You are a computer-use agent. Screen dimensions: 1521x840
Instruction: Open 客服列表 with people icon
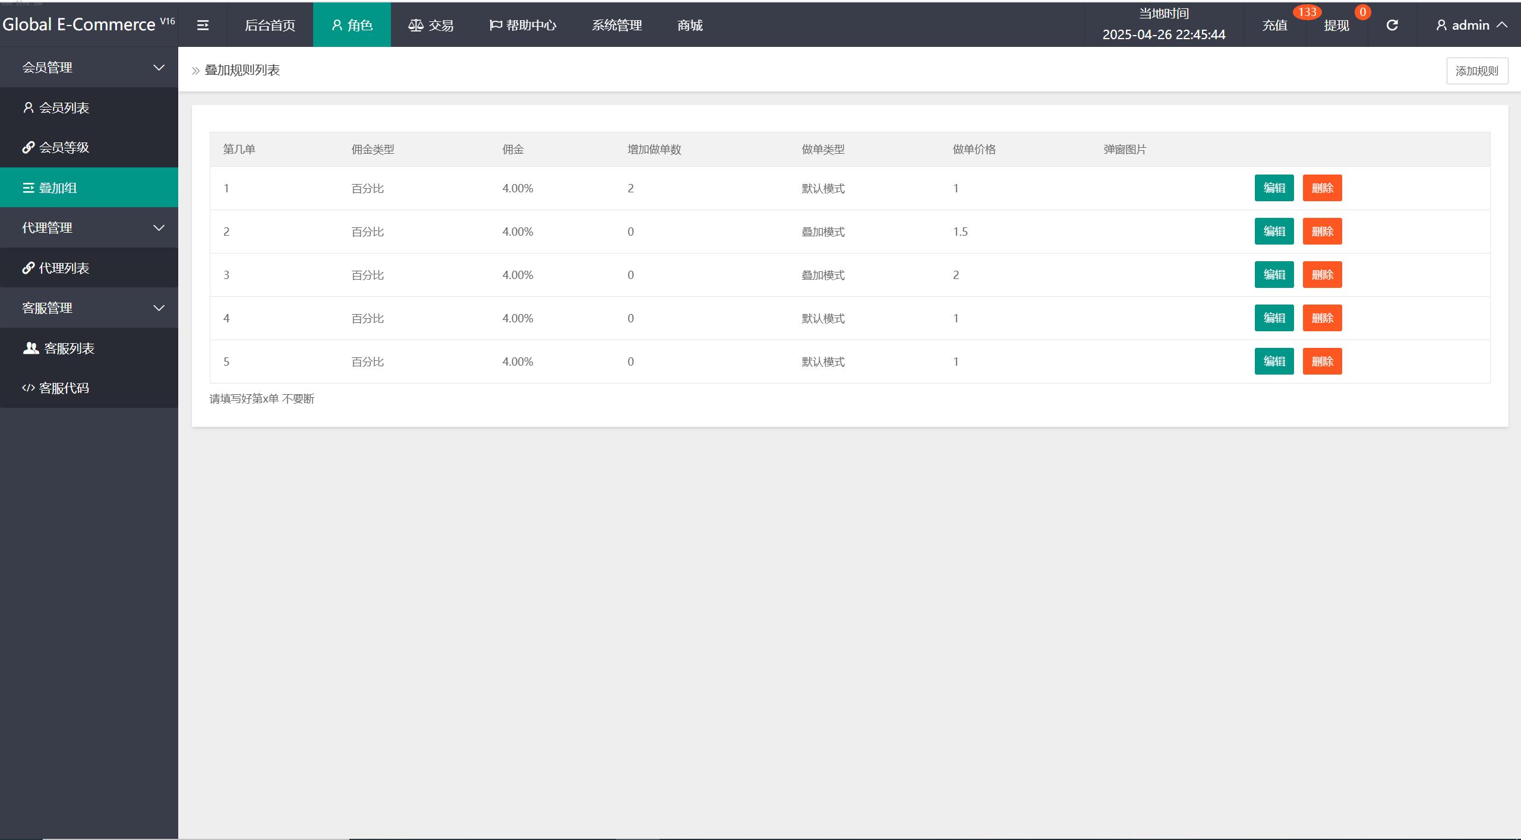(x=69, y=348)
